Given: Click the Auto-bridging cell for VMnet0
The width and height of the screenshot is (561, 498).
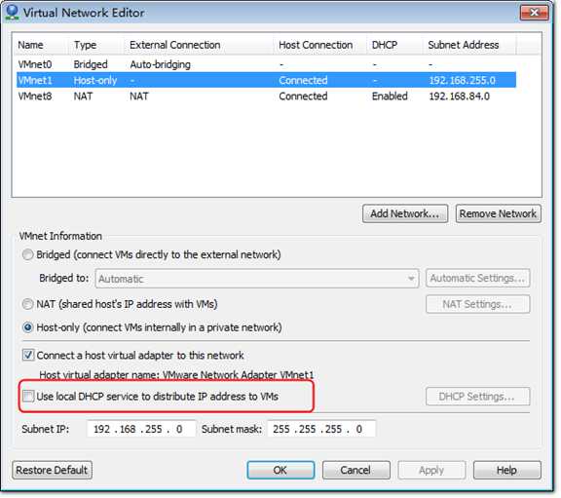Looking at the screenshot, I should (160, 64).
